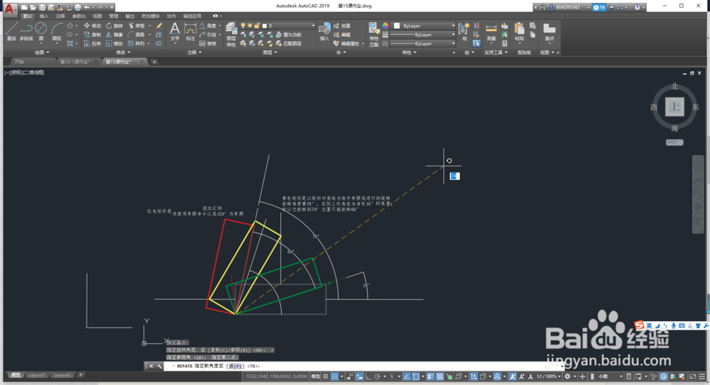Image resolution: width=710 pixels, height=385 pixels.
Task: Click the Copy (复制) modify tool
Action: click(x=92, y=35)
